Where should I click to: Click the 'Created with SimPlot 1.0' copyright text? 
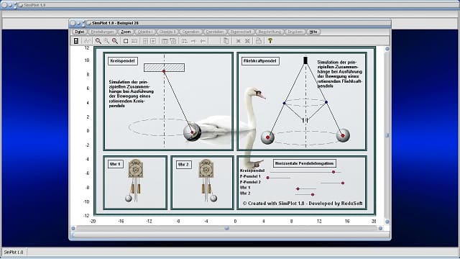coord(303,203)
